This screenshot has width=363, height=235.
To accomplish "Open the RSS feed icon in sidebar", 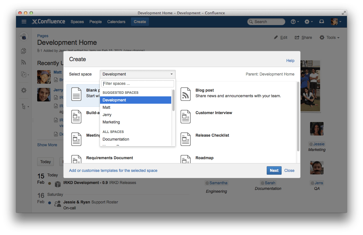I will click(23, 62).
